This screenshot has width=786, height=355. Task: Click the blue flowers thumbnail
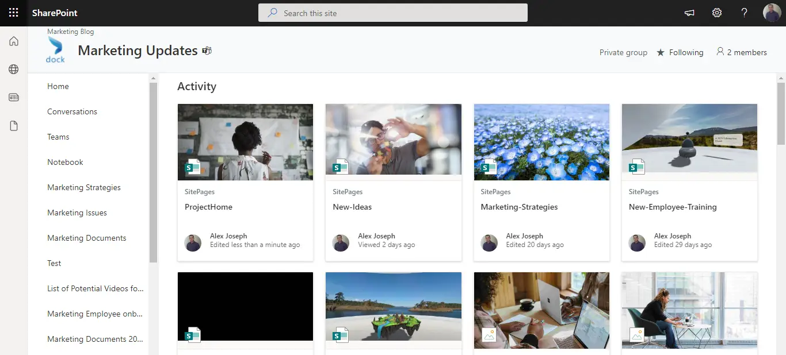tap(541, 142)
